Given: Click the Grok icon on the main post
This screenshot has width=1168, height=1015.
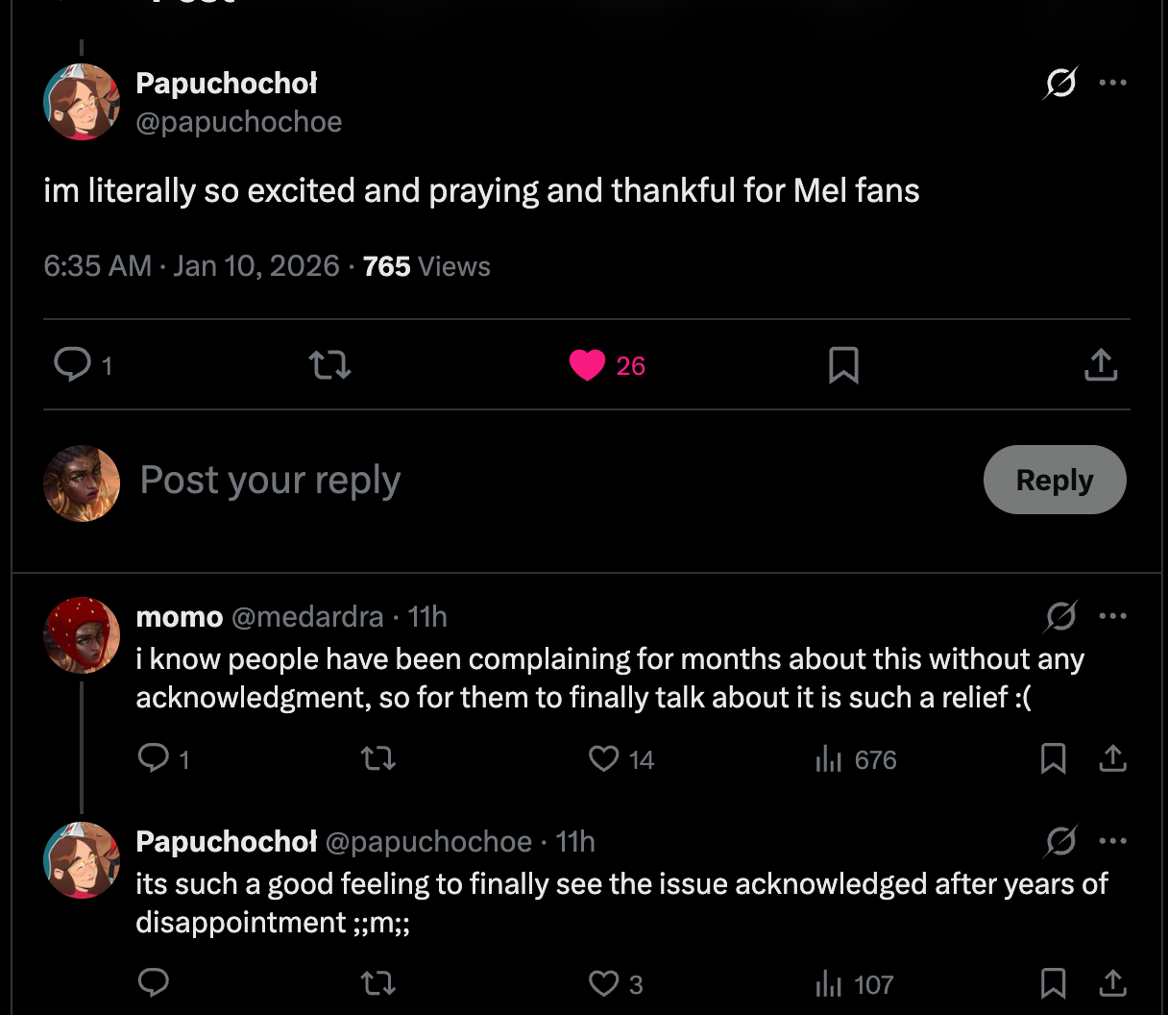Looking at the screenshot, I should click(1060, 84).
